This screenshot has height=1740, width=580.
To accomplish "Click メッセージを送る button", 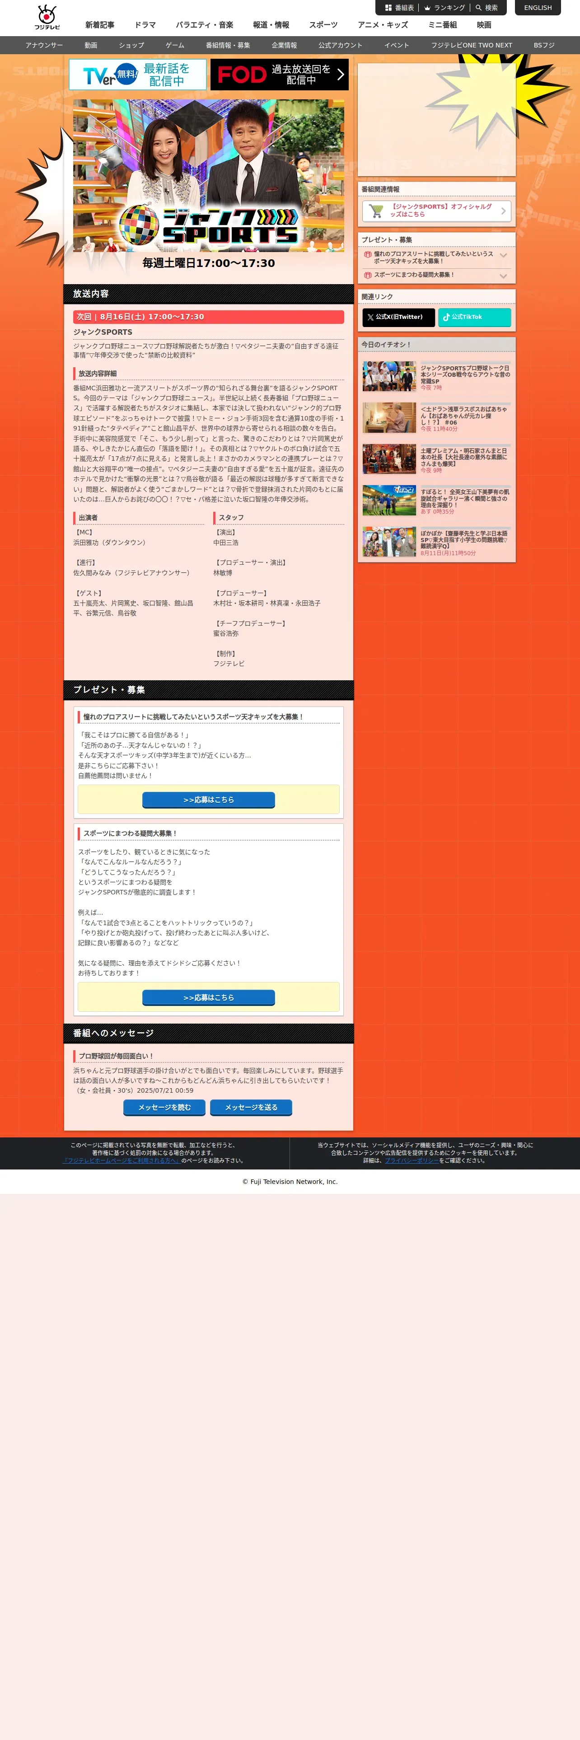I will (x=251, y=1108).
